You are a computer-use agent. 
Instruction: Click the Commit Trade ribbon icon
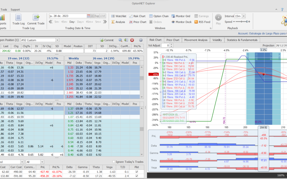pos(36,18)
